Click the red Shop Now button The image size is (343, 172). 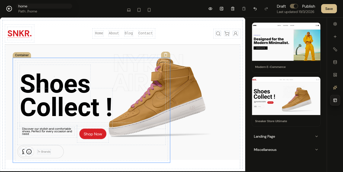[93, 134]
